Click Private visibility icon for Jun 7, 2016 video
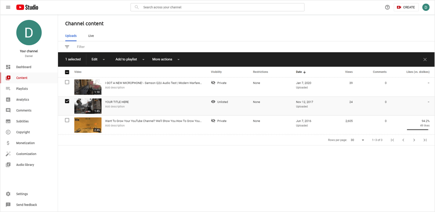 tap(213, 120)
